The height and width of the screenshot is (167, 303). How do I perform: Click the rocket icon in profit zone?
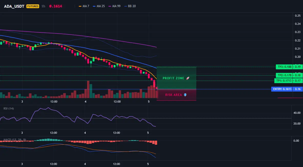pos(187,78)
